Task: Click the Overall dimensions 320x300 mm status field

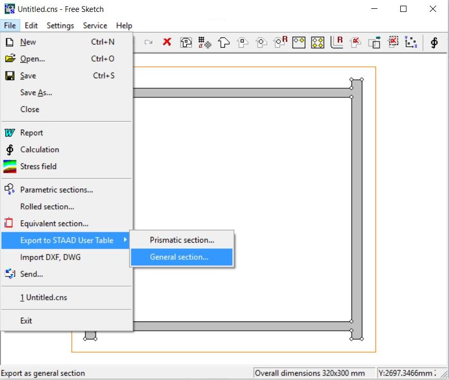Action: 314,373
